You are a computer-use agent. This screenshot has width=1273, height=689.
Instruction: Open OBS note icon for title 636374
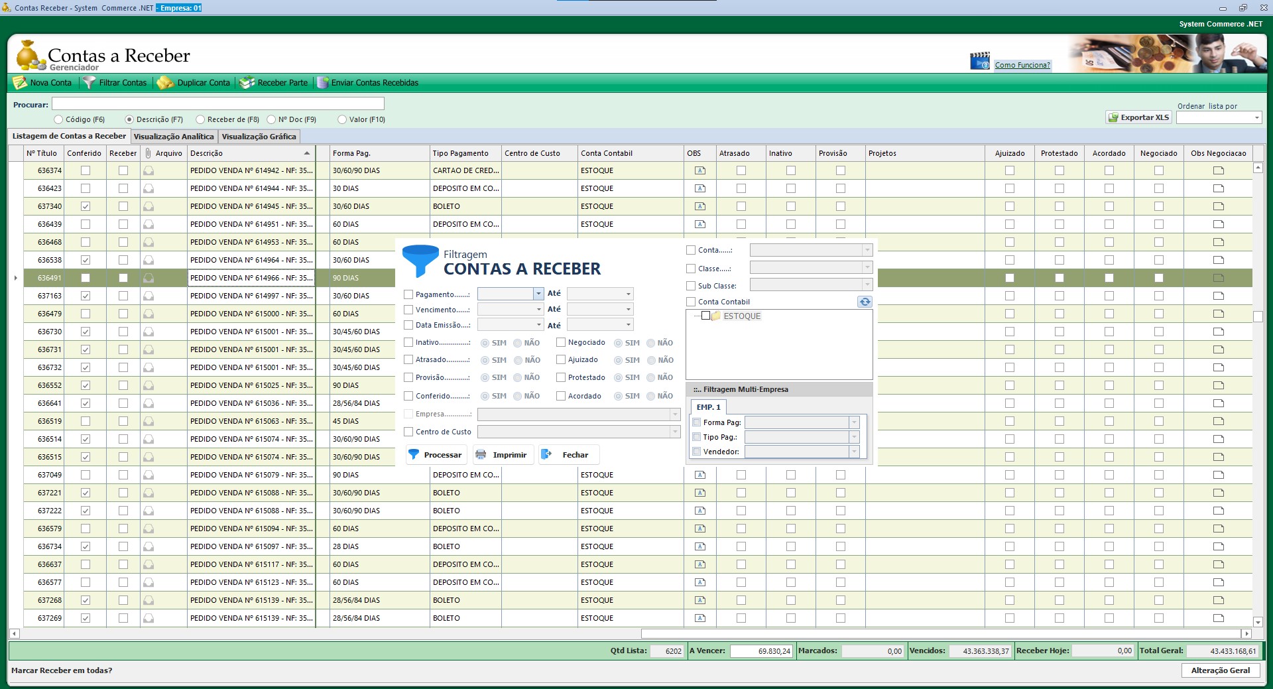coord(699,170)
